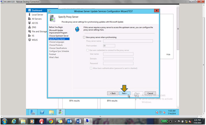Screen dimensions: 206x125
Task: Click Server Manager icon on remote taskbar
Action: [32, 112]
